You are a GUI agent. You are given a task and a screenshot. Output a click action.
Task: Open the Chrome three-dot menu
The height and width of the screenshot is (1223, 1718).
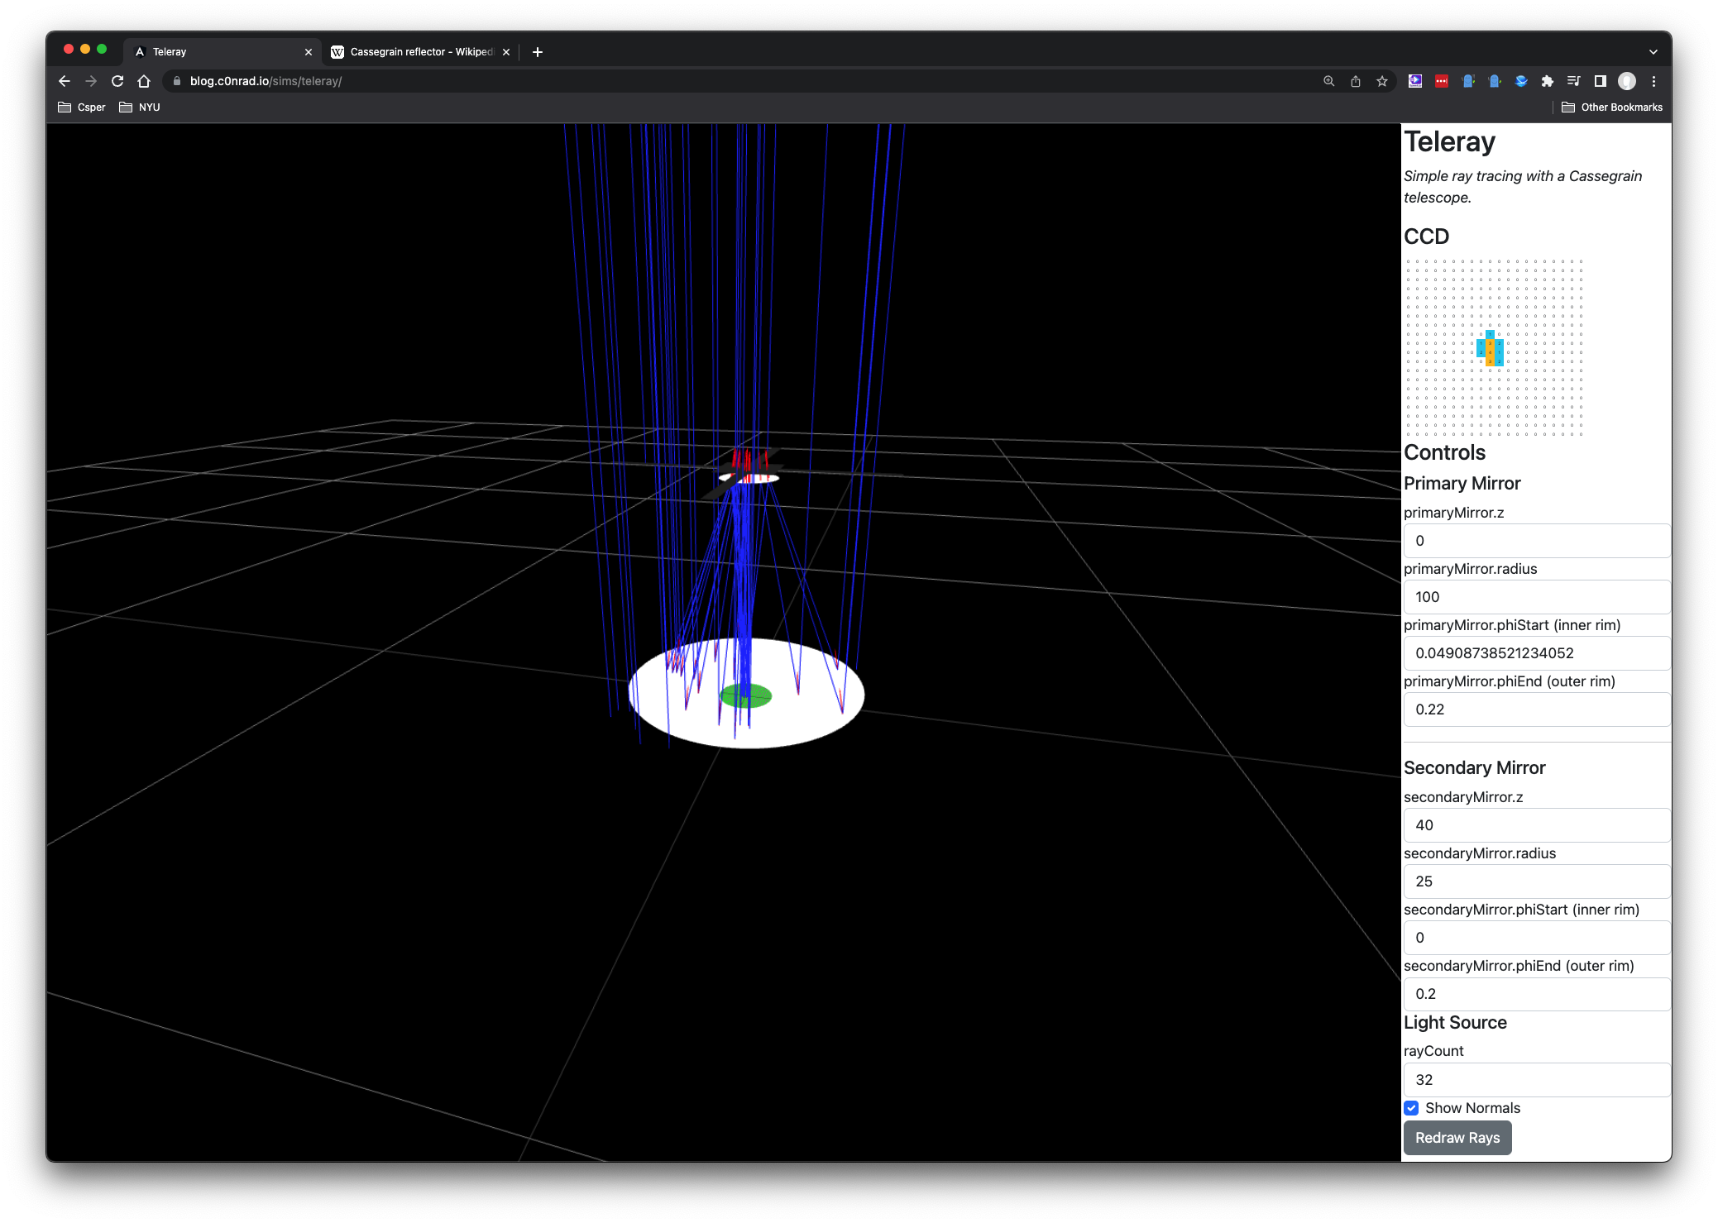[1653, 81]
